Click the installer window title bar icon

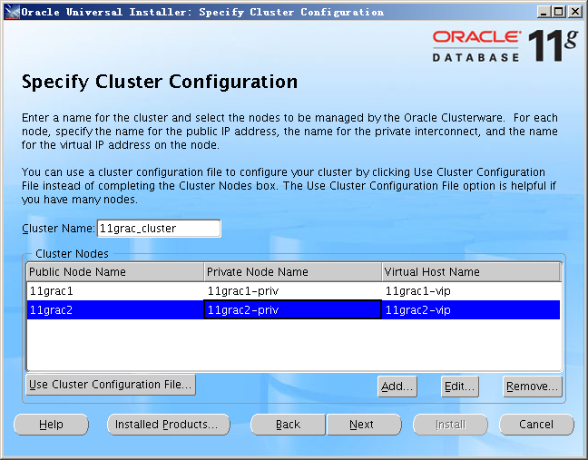10,12
